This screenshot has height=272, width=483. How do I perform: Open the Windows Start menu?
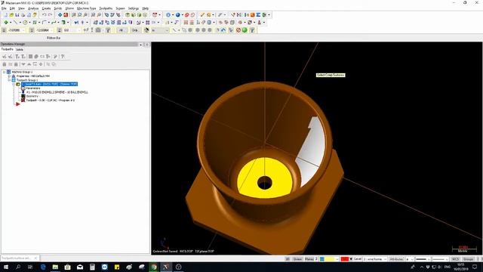(x=6, y=267)
